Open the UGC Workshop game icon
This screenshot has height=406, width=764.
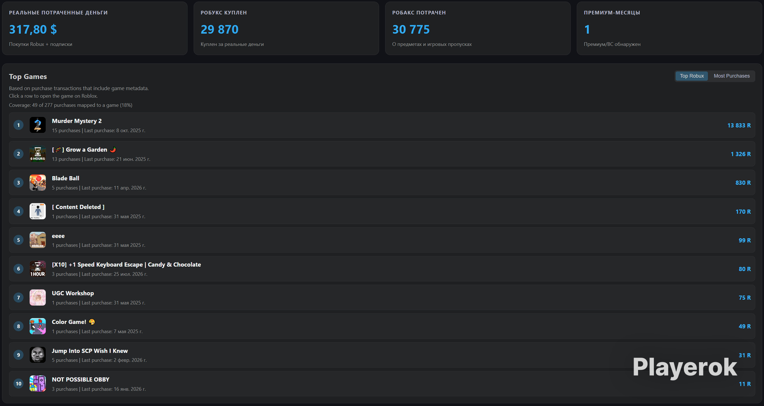(38, 298)
